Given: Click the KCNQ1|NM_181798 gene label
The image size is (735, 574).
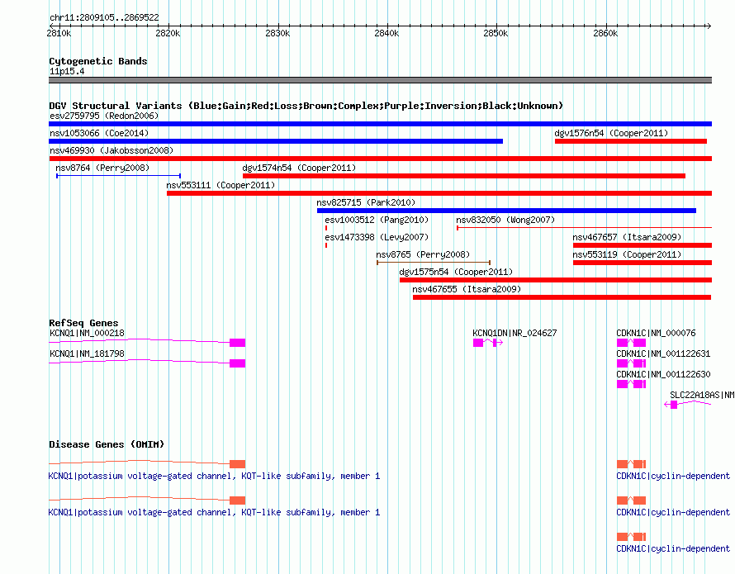Looking at the screenshot, I should [x=88, y=353].
